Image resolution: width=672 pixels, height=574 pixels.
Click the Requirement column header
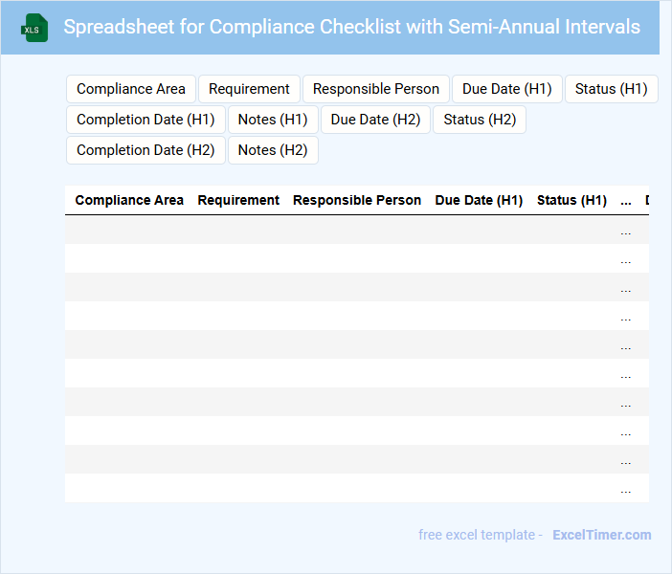(x=238, y=200)
